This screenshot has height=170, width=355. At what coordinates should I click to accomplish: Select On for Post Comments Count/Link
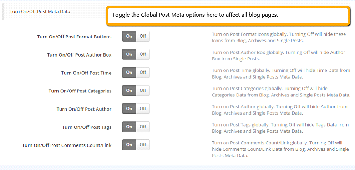[129, 145]
